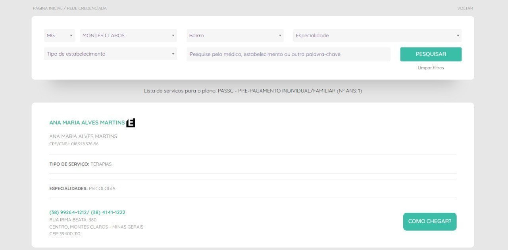Image resolution: width=508 pixels, height=250 pixels.
Task: Click the TIPO DE SERVIÇO: TERAPIAS row
Action: (81, 164)
